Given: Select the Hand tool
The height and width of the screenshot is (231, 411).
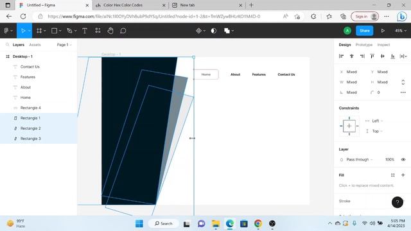Looking at the screenshot, I should (x=110, y=31).
